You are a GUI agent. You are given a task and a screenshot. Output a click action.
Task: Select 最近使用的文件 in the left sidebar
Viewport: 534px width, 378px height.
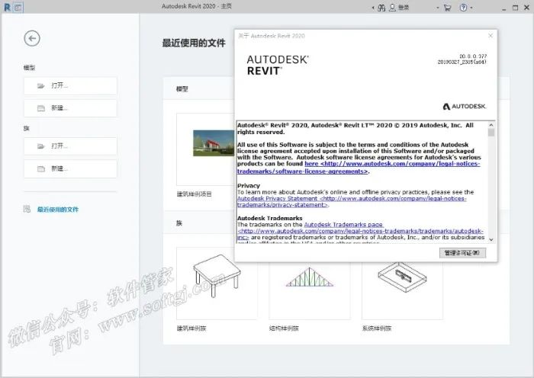pyautogui.click(x=58, y=209)
